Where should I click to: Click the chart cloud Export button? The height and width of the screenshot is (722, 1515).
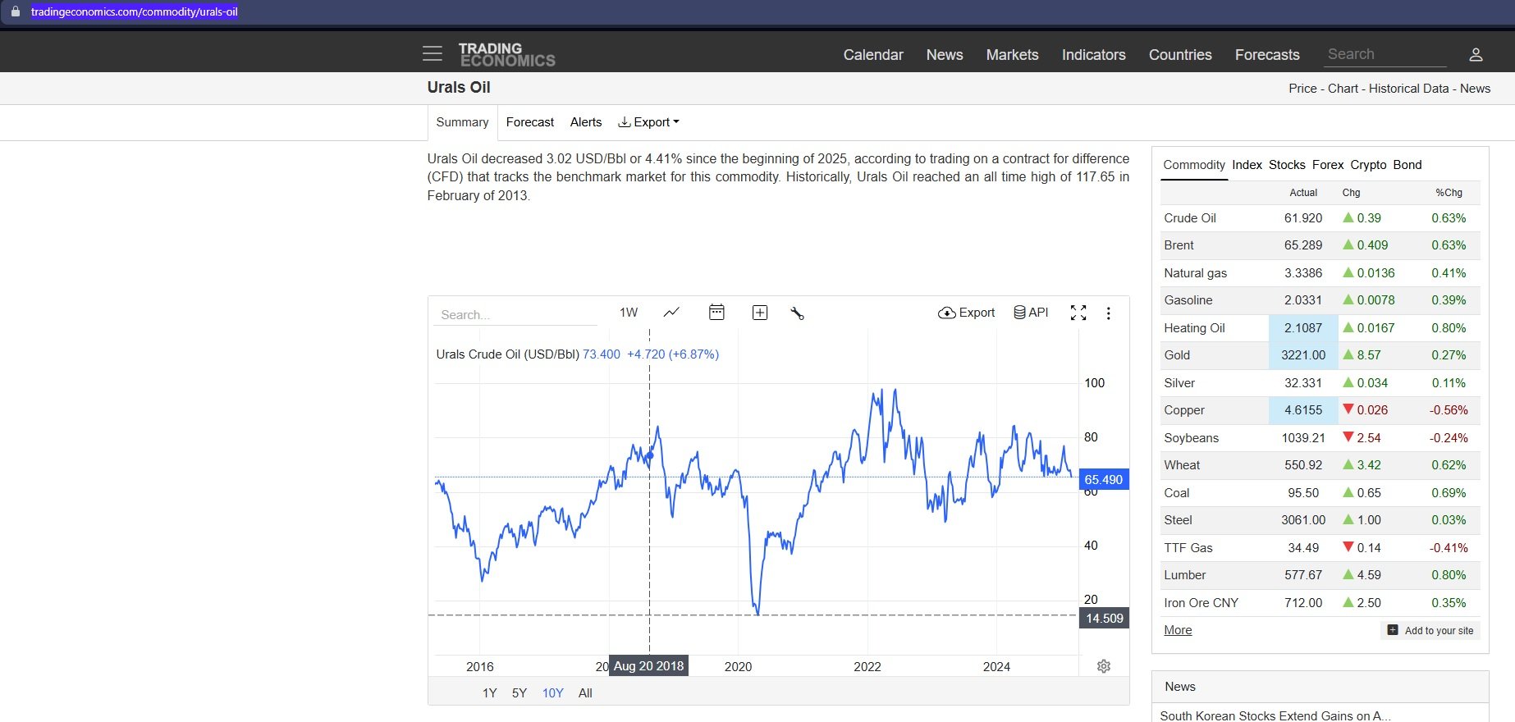pyautogui.click(x=966, y=313)
